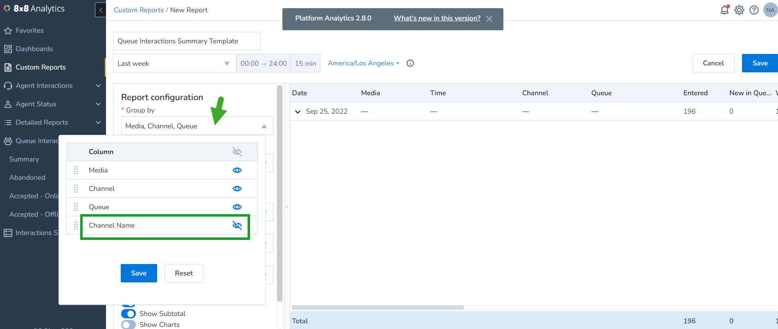Image resolution: width=778 pixels, height=329 pixels.
Task: Click the Channel Name row drag handle
Action: point(76,225)
